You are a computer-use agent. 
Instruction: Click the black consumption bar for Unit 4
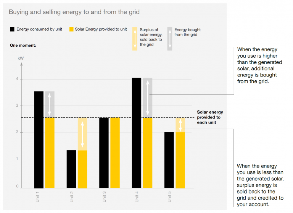pos(137,133)
